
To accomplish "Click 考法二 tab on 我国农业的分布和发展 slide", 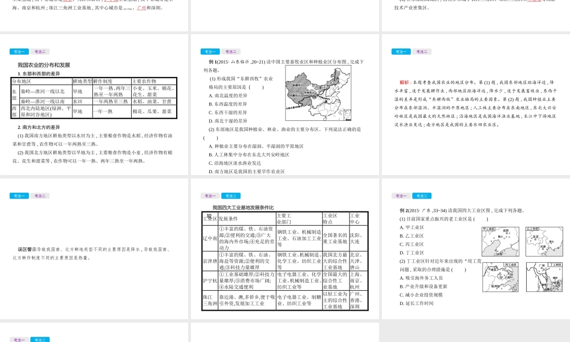I will (40, 52).
